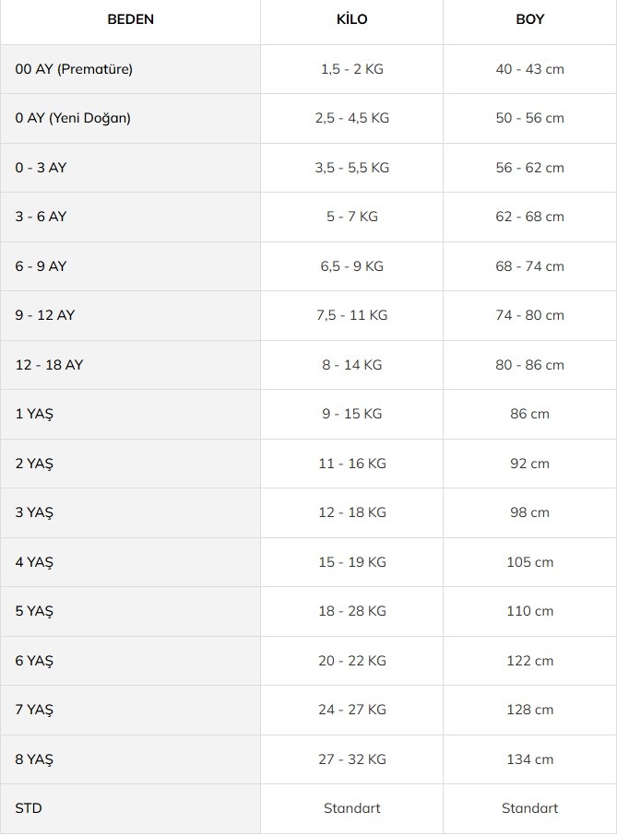
Task: Click the KİLO column header
Action: point(351,19)
